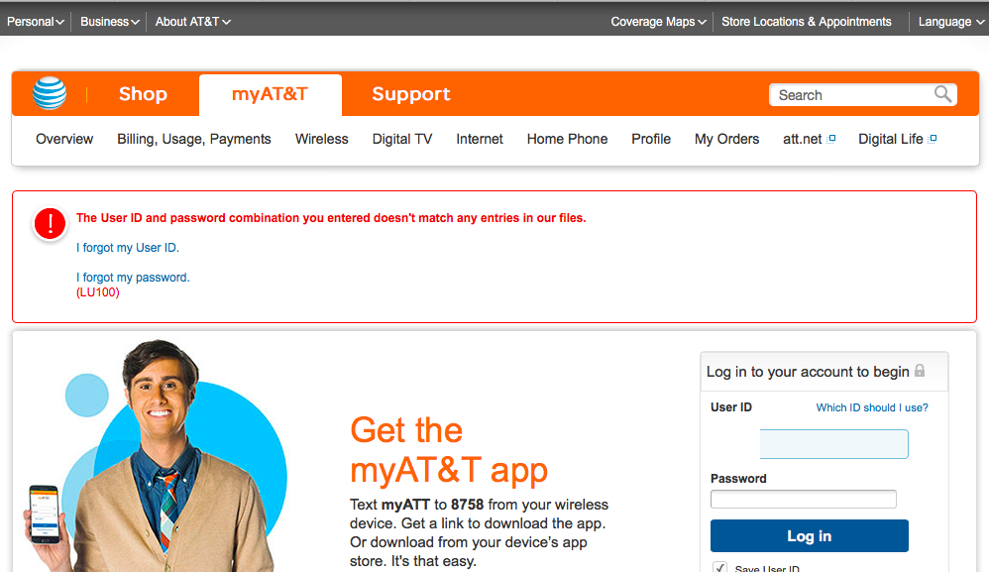This screenshot has width=989, height=572.
Task: Go to Overview in the sub-navigation
Action: point(64,139)
